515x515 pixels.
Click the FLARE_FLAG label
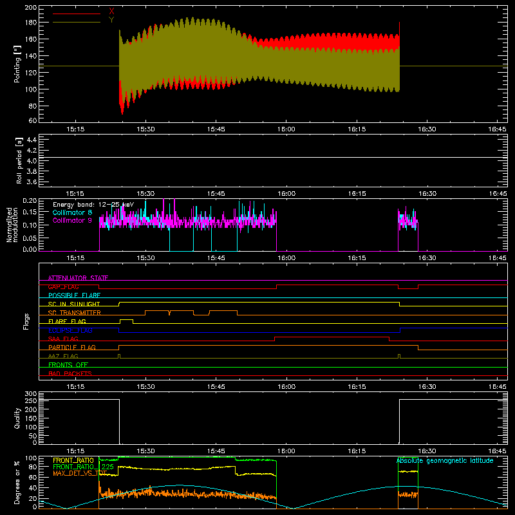67,321
